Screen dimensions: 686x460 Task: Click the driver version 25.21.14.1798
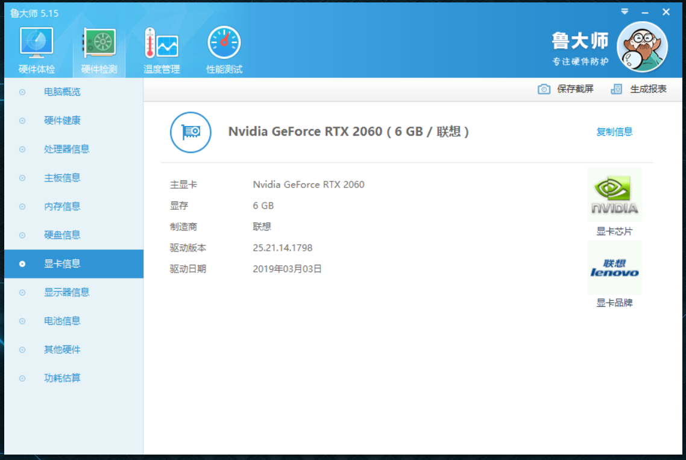coord(282,248)
